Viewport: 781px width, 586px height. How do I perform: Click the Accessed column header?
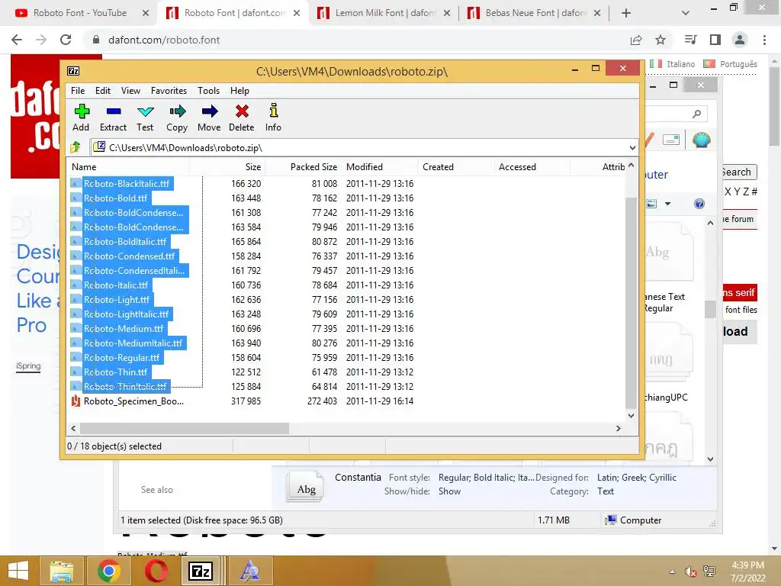[532, 167]
